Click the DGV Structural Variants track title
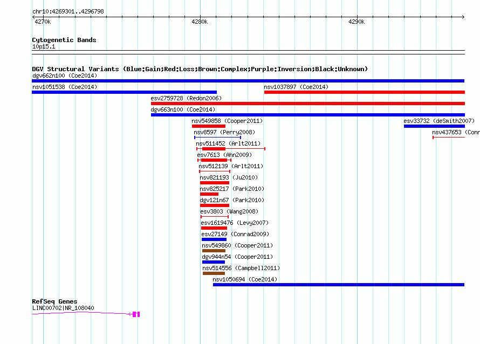Screen dimensions: 480x344 200,69
